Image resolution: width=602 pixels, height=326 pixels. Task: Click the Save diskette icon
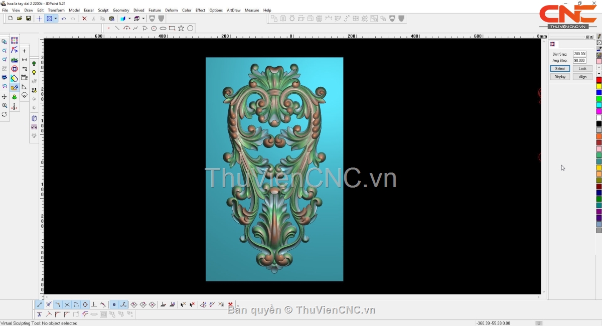coord(29,19)
